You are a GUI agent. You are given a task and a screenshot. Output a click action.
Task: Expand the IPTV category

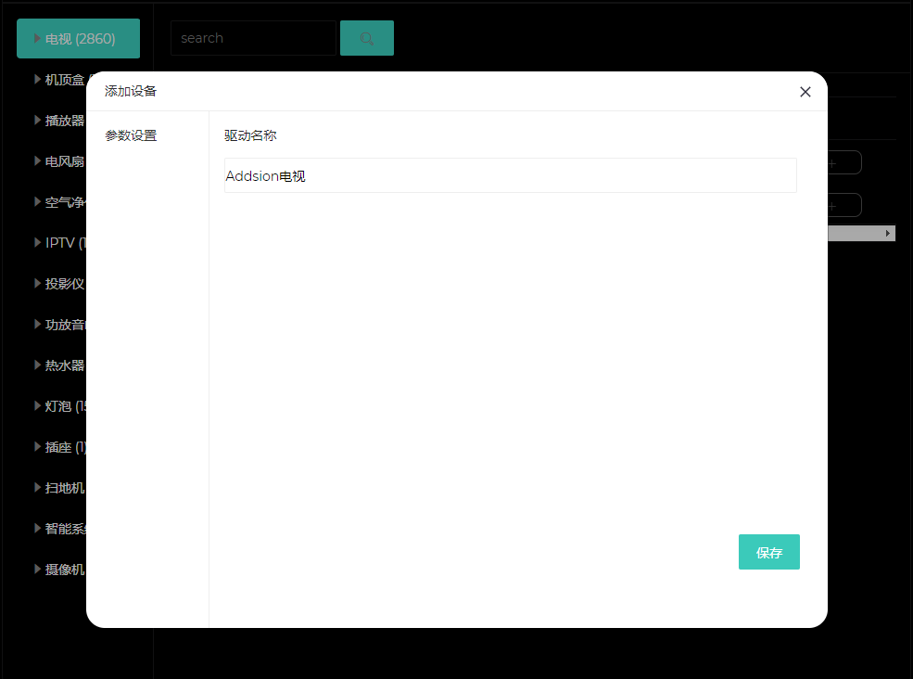click(60, 243)
